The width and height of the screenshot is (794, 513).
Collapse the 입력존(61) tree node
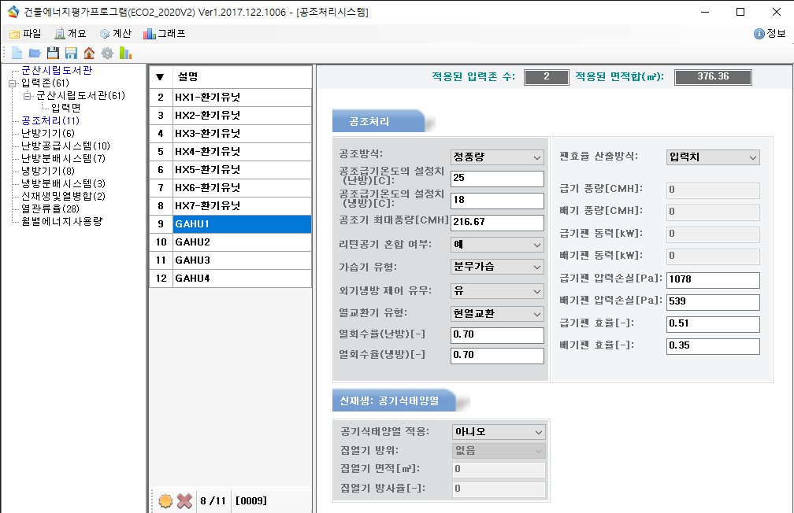click(x=12, y=83)
